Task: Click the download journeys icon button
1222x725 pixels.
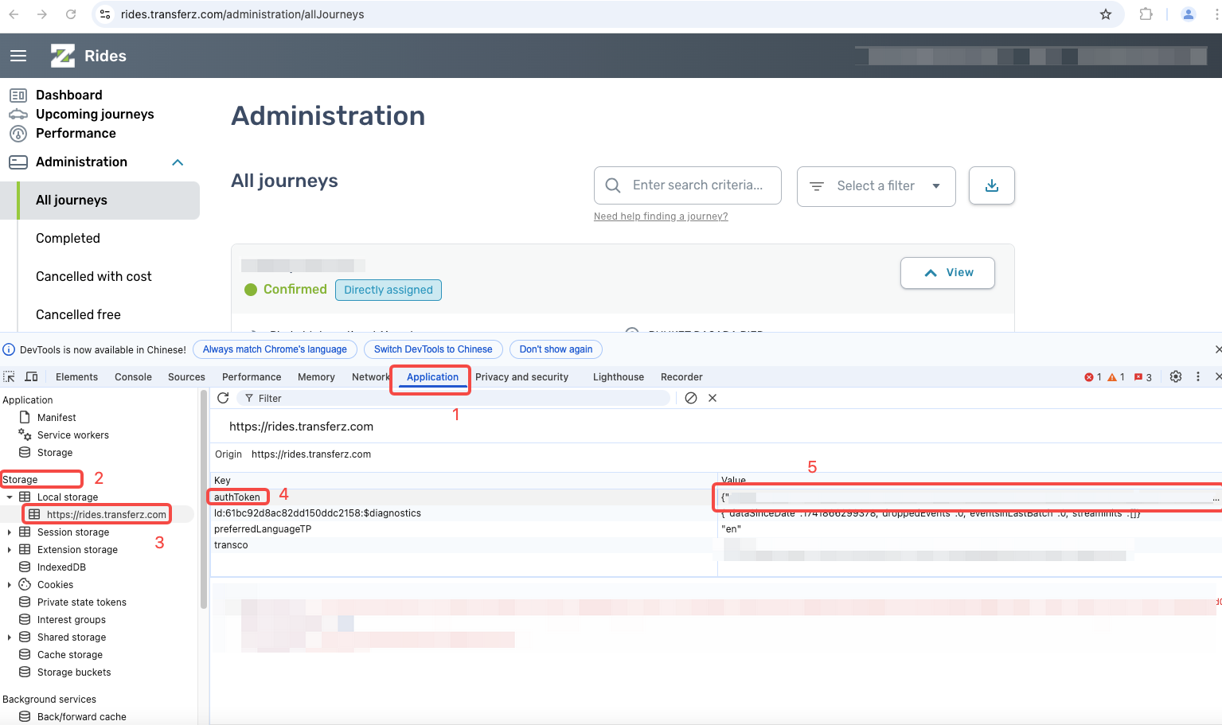Action: pyautogui.click(x=991, y=185)
